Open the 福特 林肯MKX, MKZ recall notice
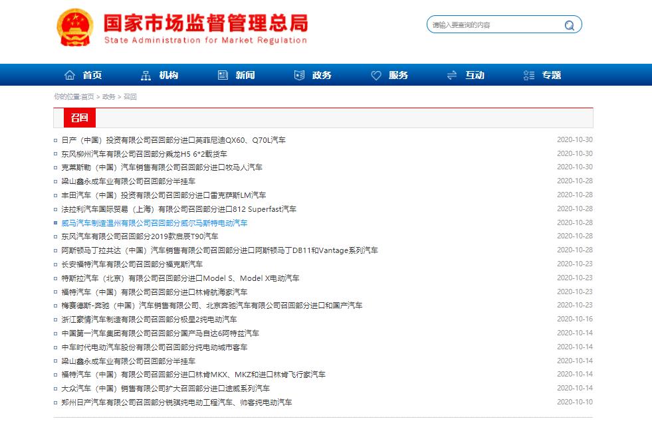 pyautogui.click(x=193, y=375)
